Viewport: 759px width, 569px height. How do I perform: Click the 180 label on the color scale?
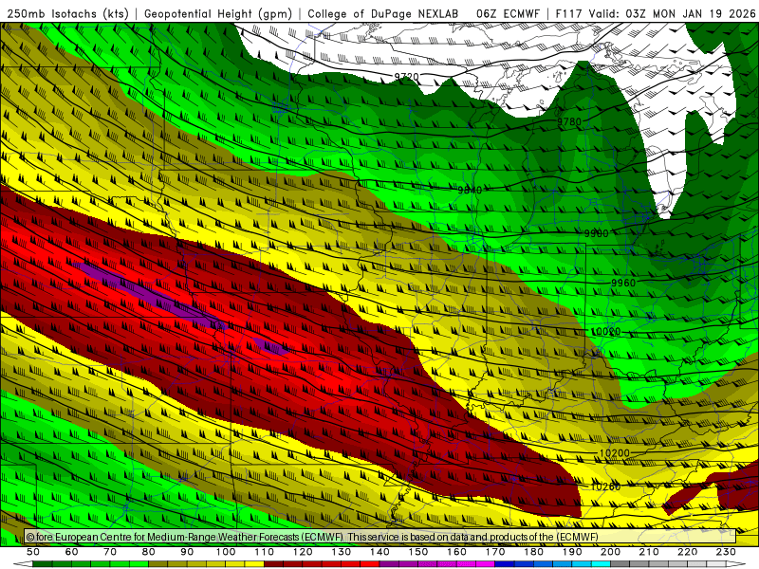tap(533, 552)
